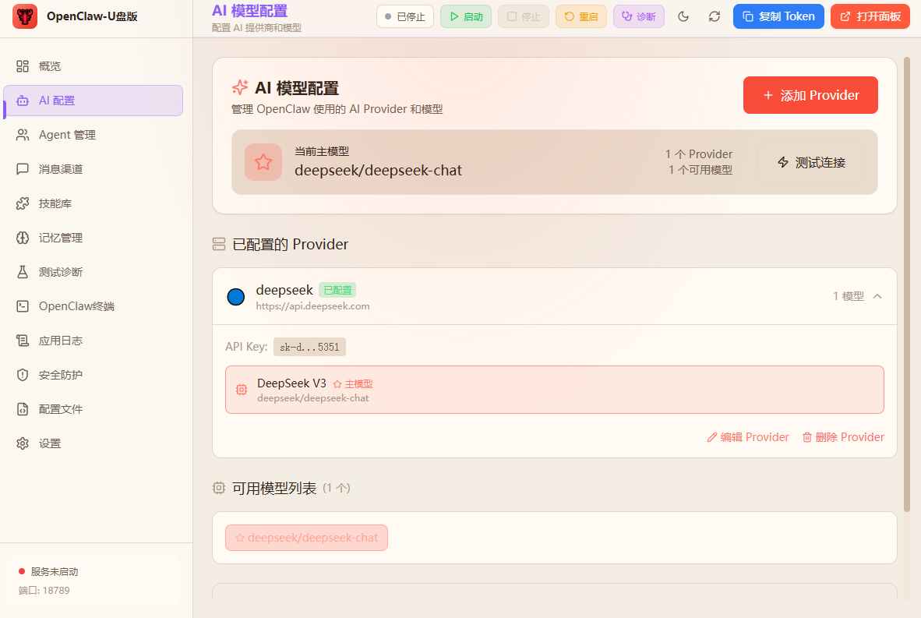Click the 主模型 star label on DeepSeek V3
This screenshot has width=921, height=618.
353,384
